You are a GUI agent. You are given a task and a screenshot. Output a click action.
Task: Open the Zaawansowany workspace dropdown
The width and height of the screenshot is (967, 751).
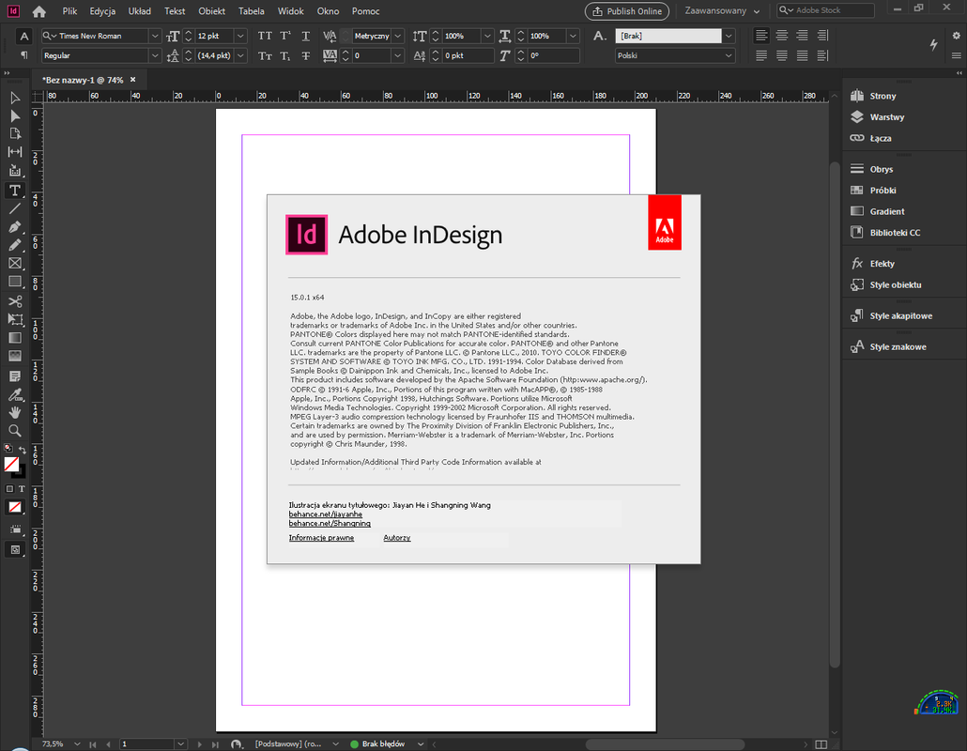tap(722, 11)
